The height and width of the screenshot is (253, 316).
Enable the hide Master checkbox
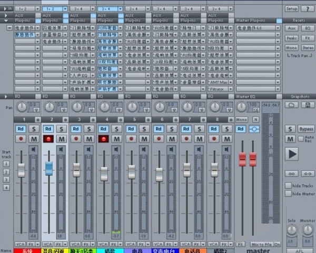pyautogui.click(x=288, y=194)
